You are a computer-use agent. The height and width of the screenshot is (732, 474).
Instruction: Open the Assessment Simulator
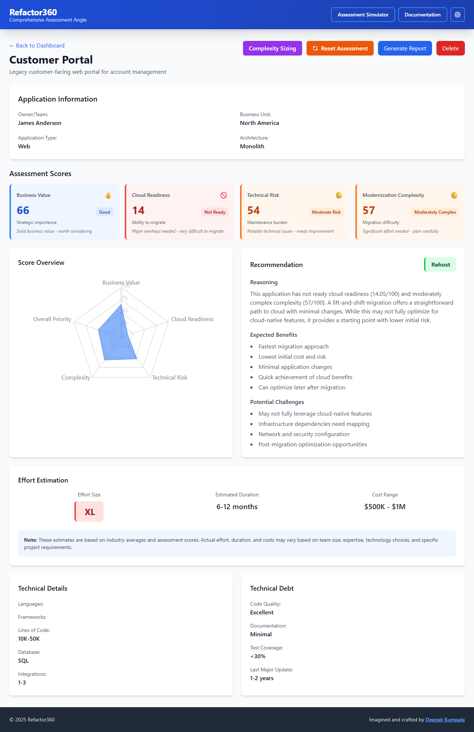coord(363,15)
